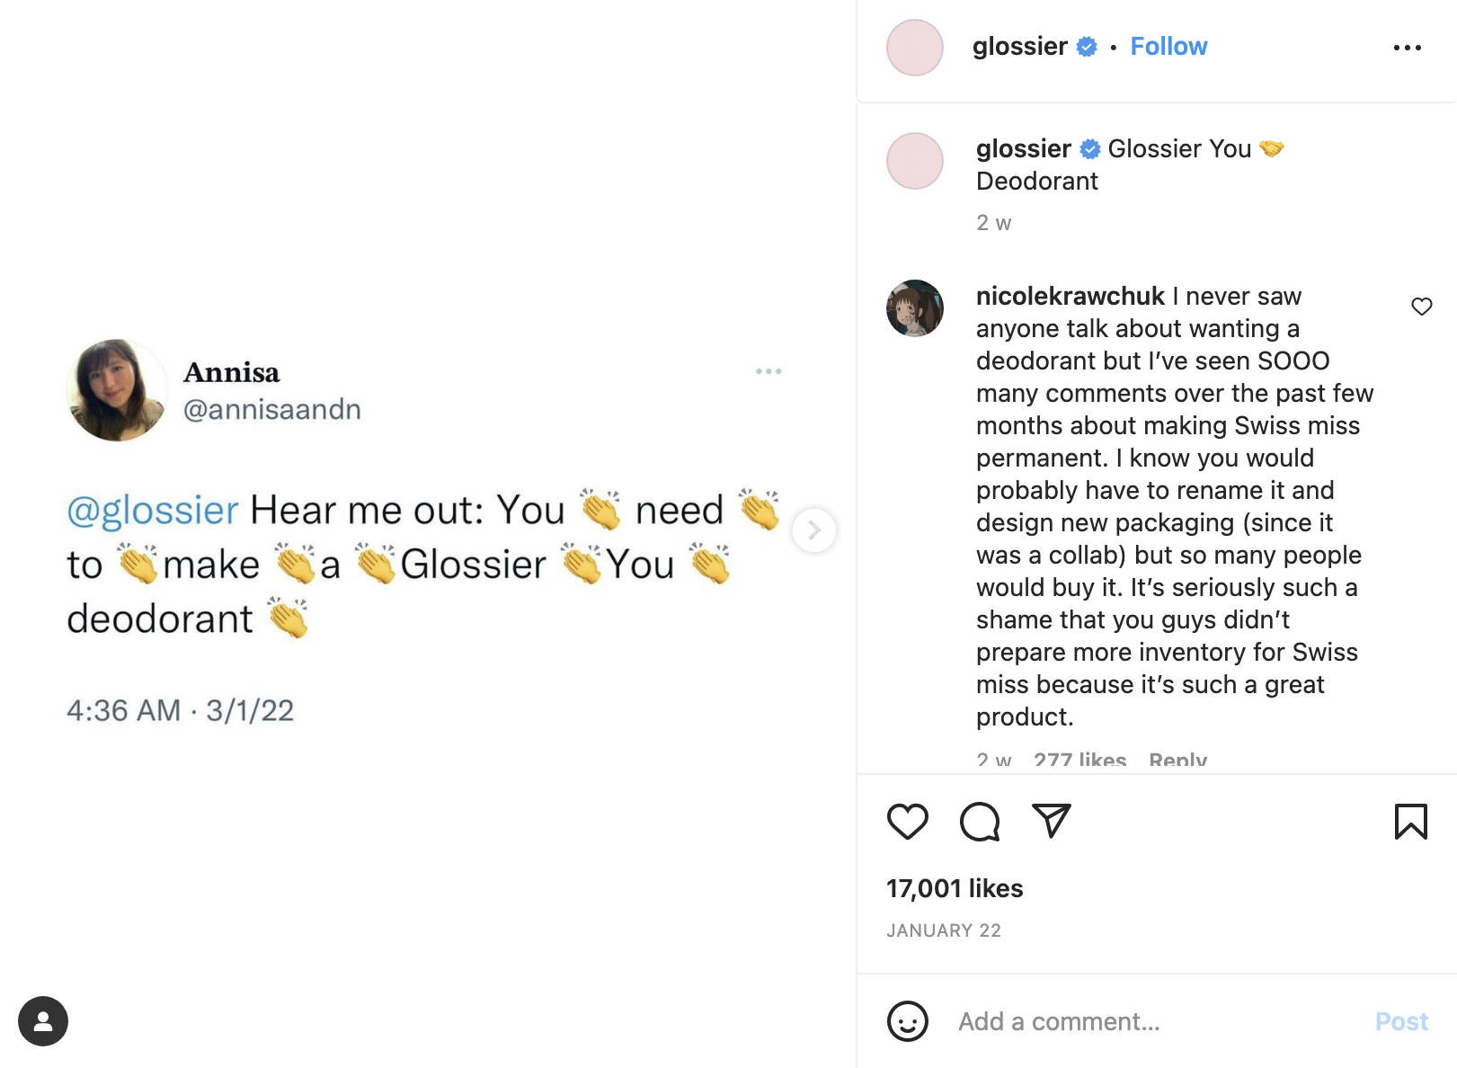Open the post options three-dot menu
This screenshot has height=1068, width=1457.
[1408, 48]
